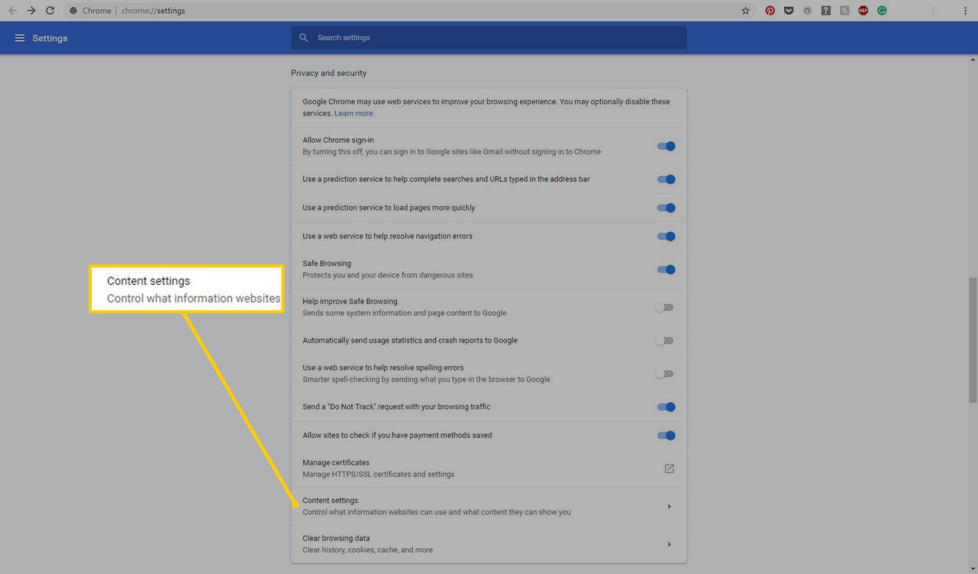The width and height of the screenshot is (978, 574).
Task: Switch off Safe Browsing
Action: (666, 270)
